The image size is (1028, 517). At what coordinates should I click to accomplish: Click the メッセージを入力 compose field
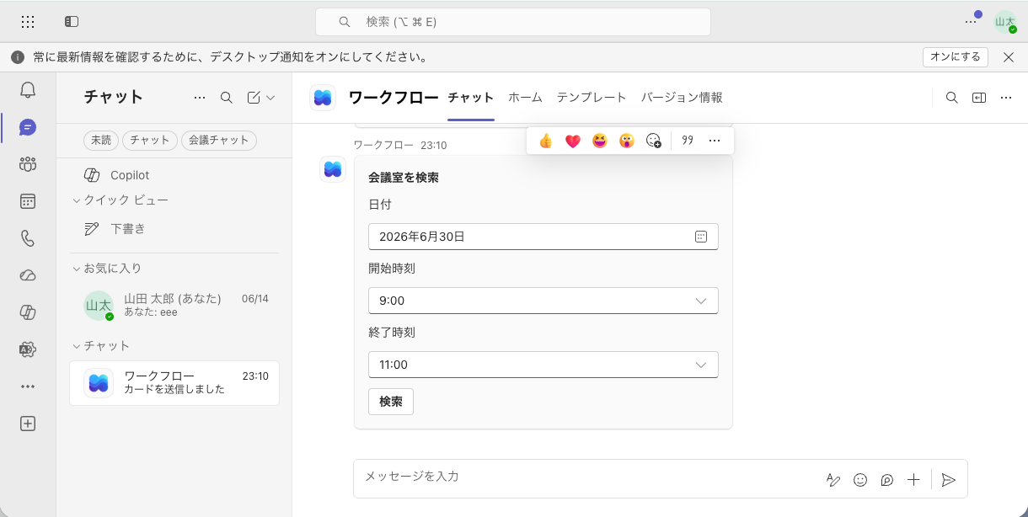(x=590, y=477)
